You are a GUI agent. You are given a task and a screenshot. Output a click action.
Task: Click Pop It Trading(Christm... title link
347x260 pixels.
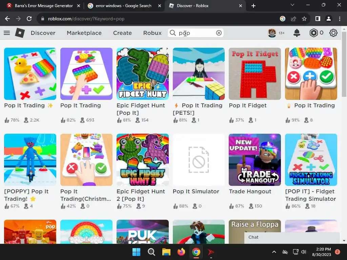(86, 195)
